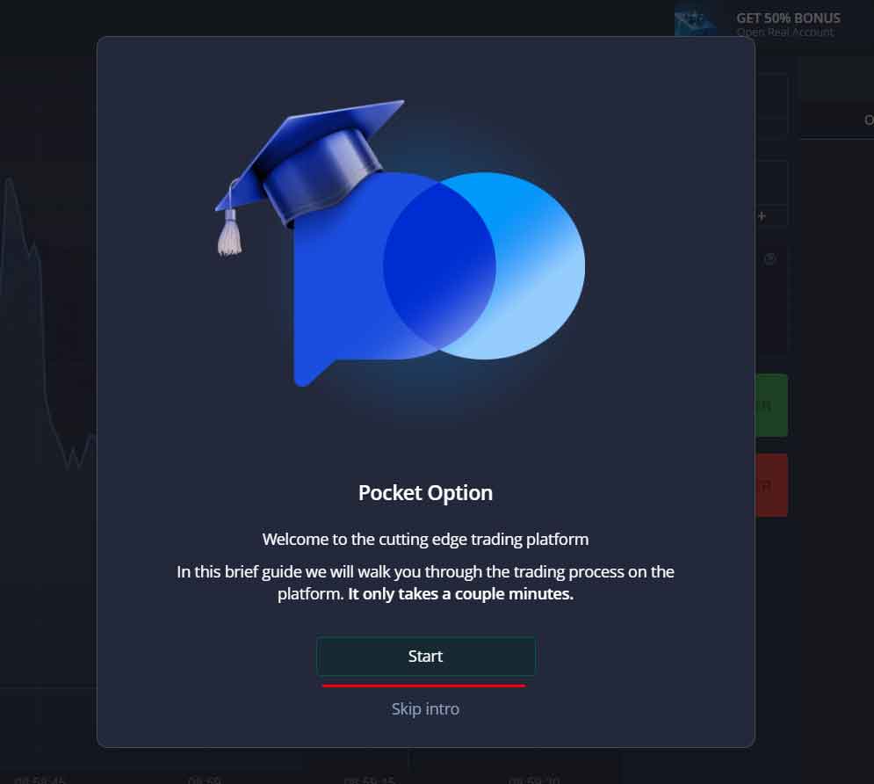Viewport: 874px width, 784px height.
Task: Click the bold couple minutes text
Action: [460, 594]
